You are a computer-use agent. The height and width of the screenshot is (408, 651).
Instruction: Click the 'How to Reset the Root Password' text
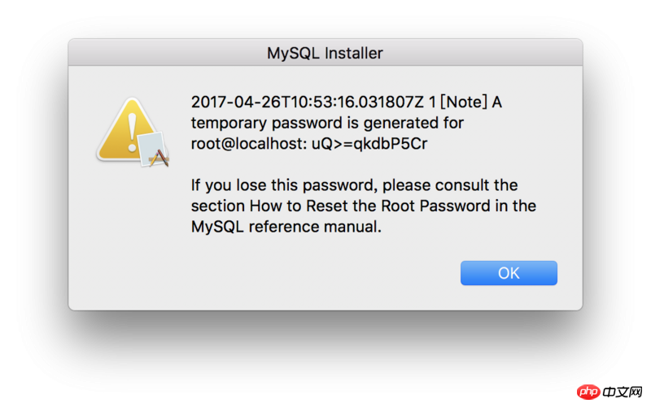(370, 206)
